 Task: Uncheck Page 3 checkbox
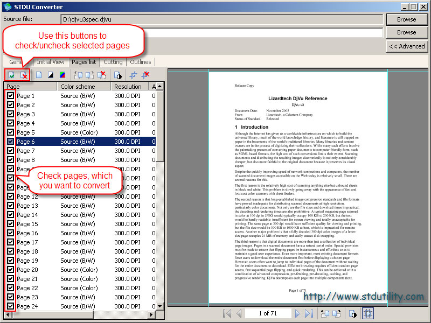(x=10, y=114)
